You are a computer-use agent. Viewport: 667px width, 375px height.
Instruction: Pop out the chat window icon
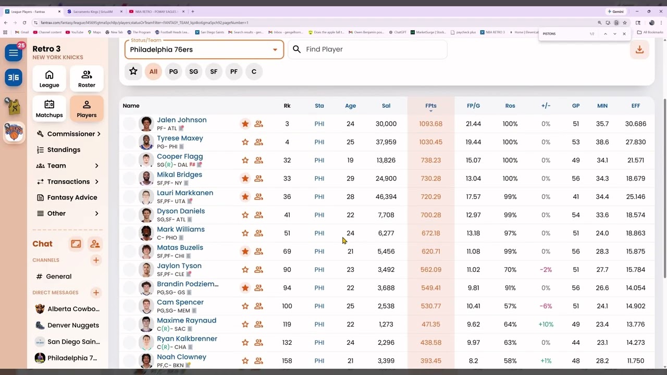pos(76,244)
